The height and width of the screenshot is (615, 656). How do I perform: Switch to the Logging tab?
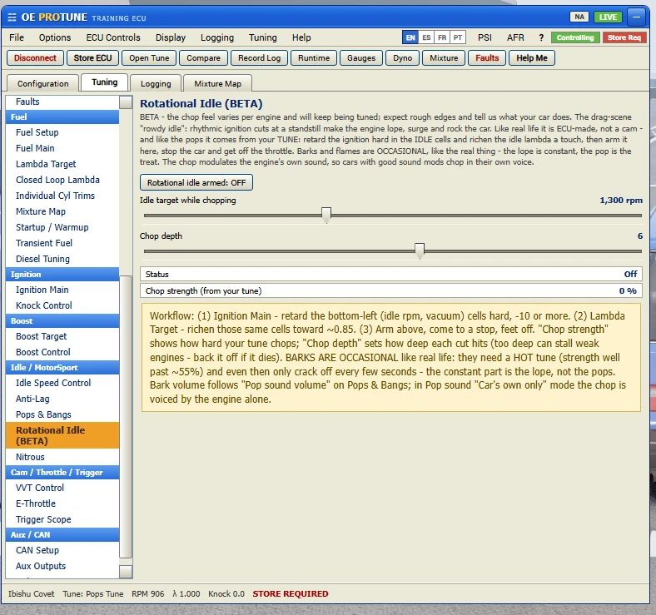[156, 83]
